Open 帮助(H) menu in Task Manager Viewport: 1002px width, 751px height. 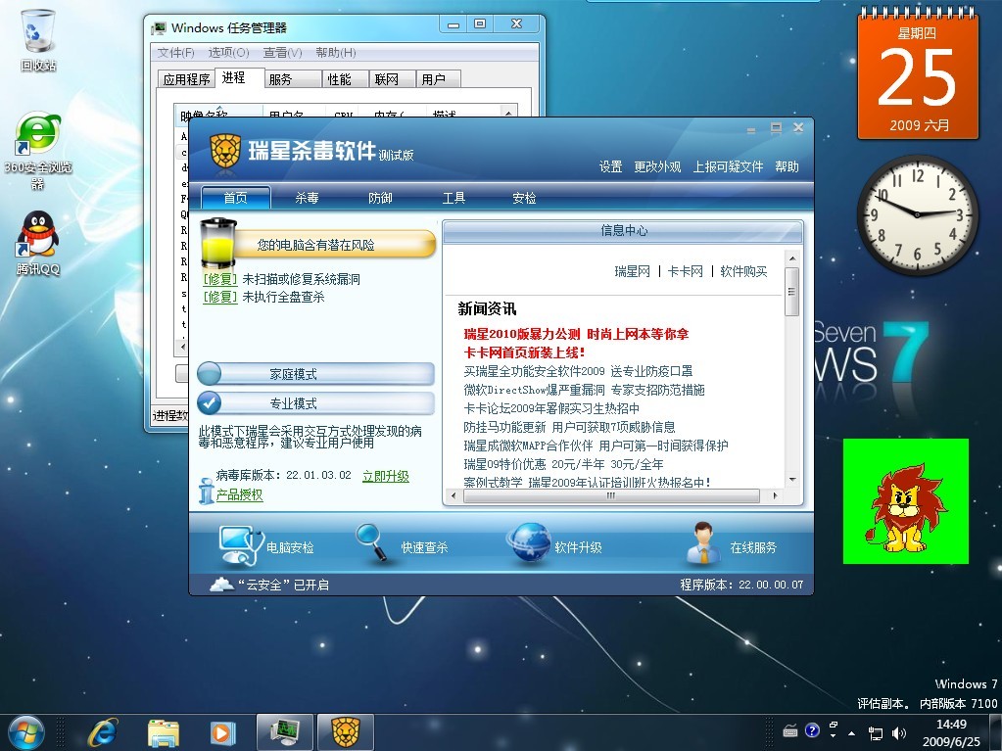point(336,52)
